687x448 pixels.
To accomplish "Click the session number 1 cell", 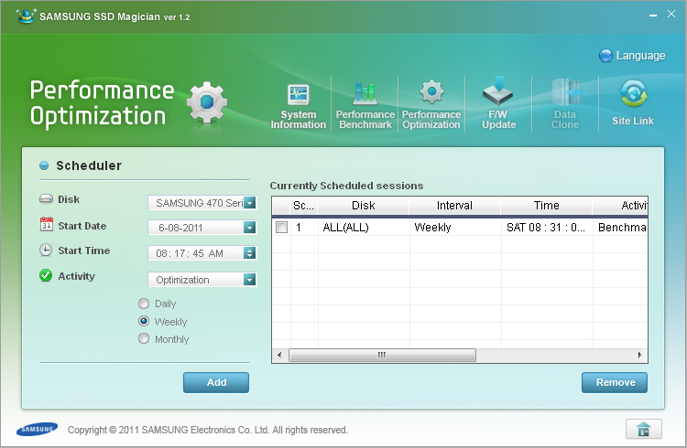I will tap(304, 227).
